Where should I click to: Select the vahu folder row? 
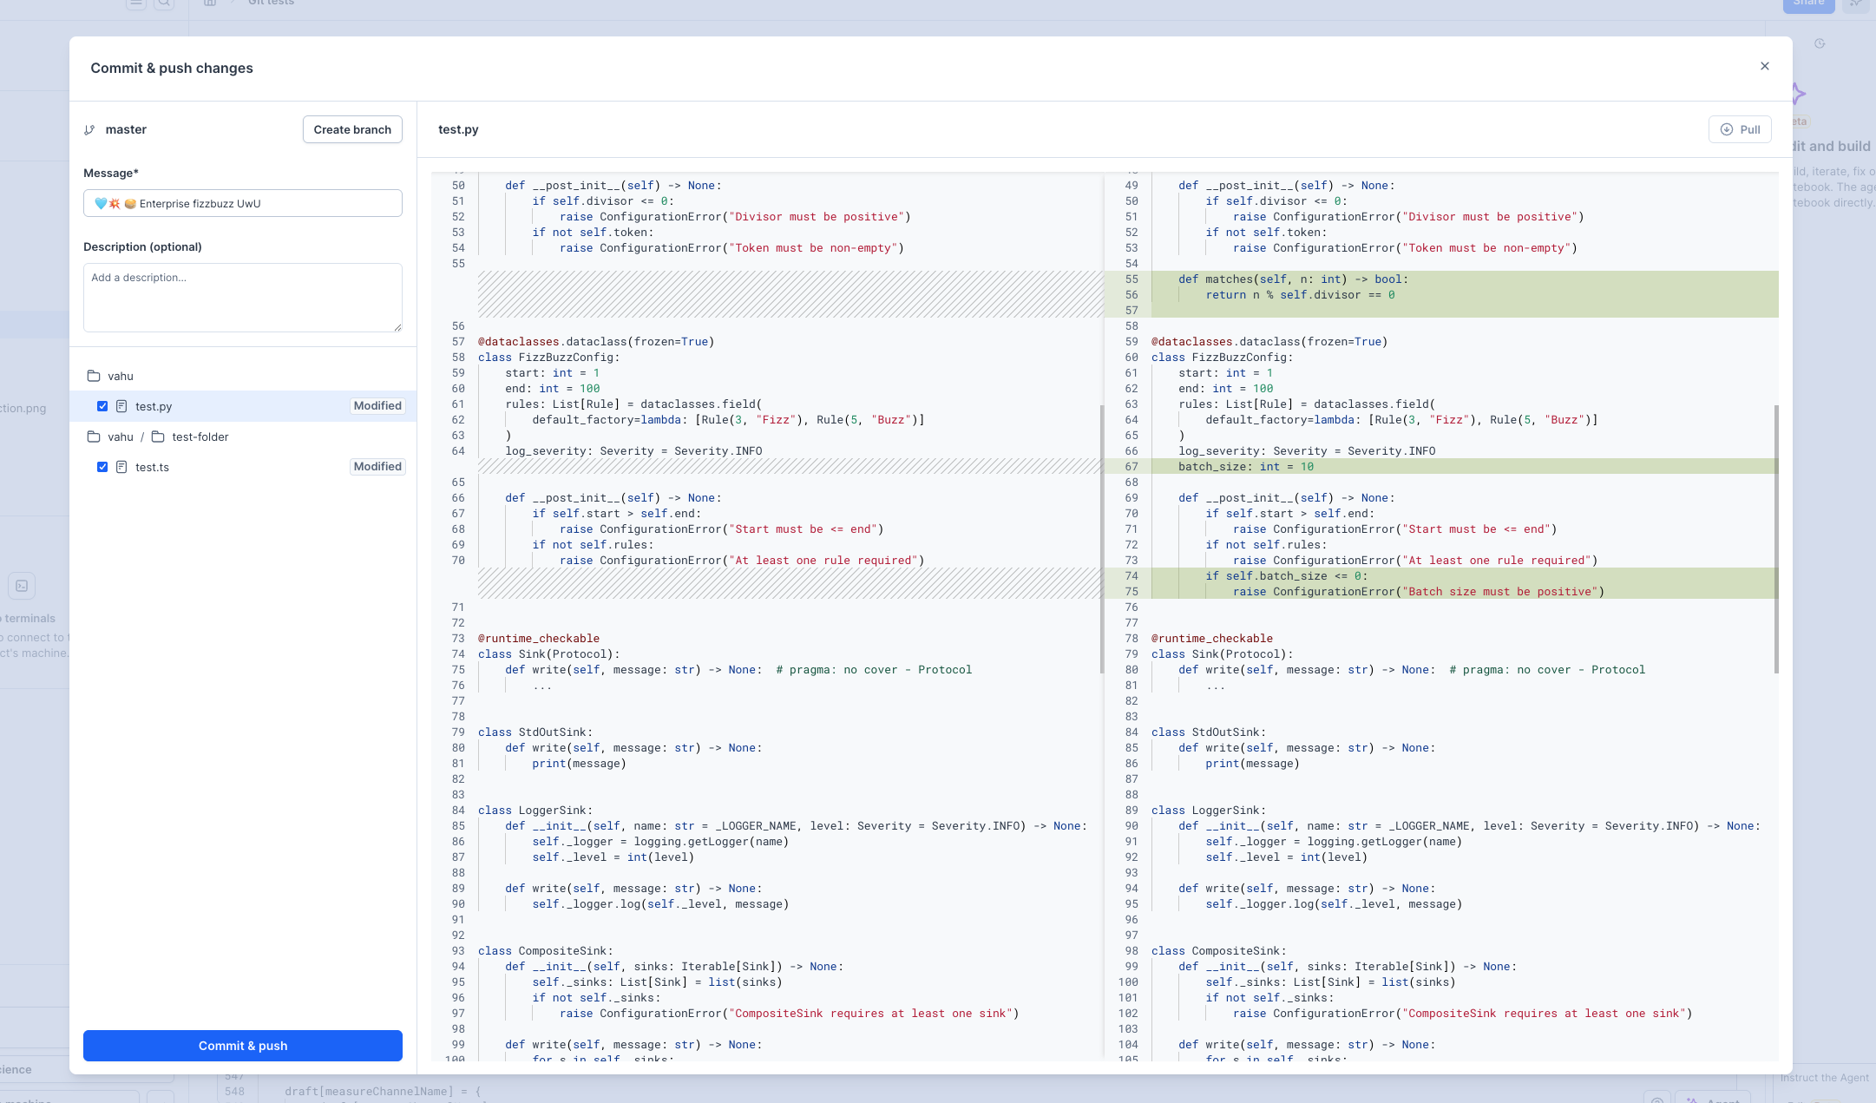[x=121, y=376]
